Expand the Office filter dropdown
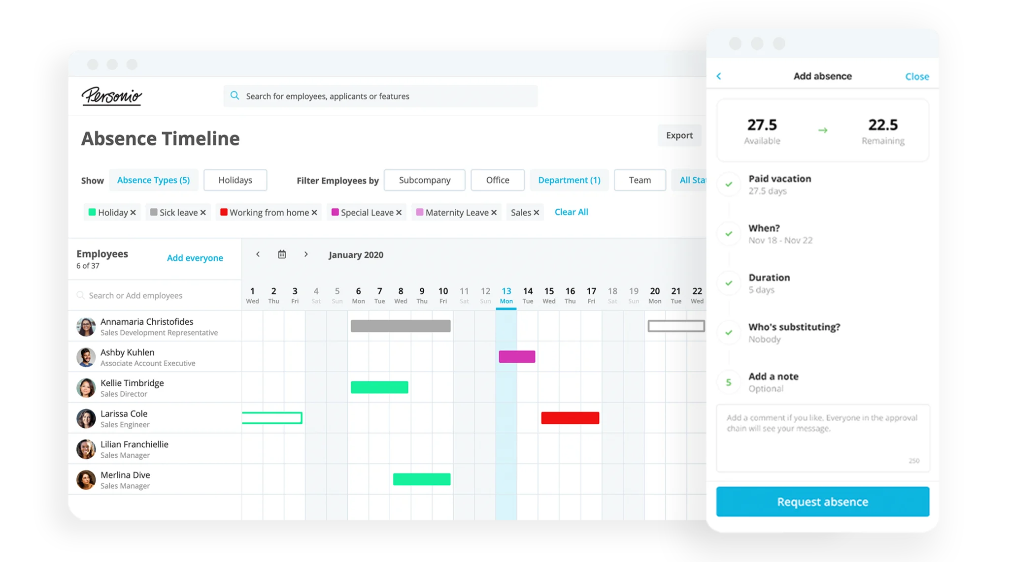The height and width of the screenshot is (562, 1009). (x=497, y=180)
